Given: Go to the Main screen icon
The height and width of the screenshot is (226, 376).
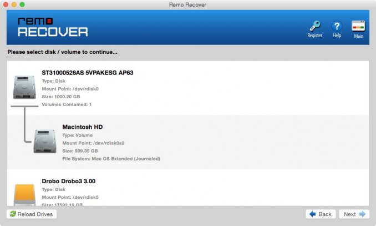Looking at the screenshot, I should point(358,27).
